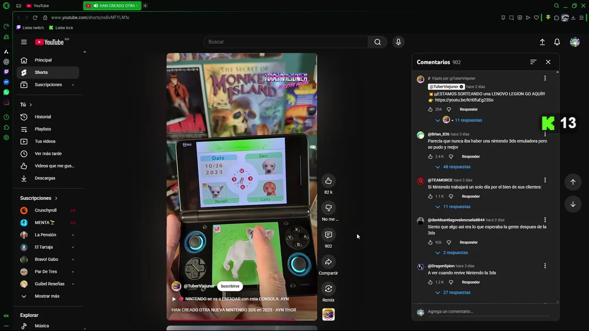Open the Liebe twitch bookmark
This screenshot has width=589, height=331.
coord(30,28)
